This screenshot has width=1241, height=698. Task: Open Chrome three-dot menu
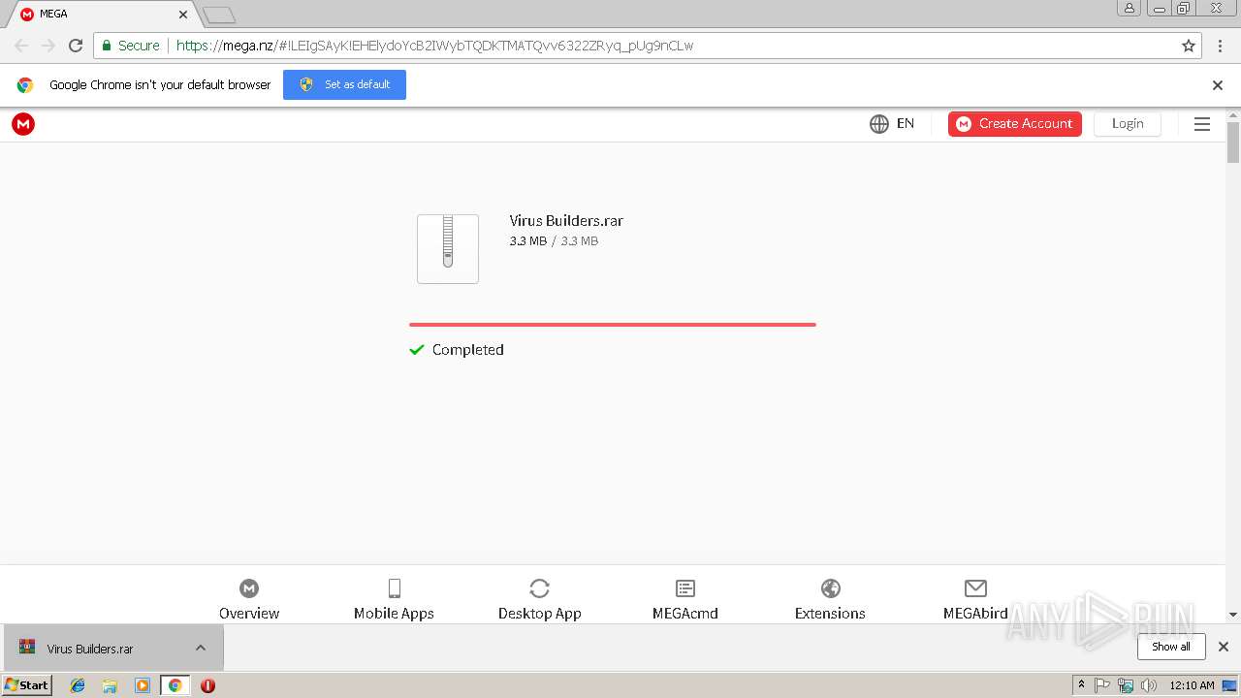click(x=1219, y=46)
